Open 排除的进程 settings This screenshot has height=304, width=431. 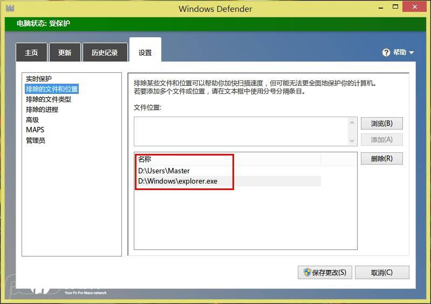click(x=42, y=110)
